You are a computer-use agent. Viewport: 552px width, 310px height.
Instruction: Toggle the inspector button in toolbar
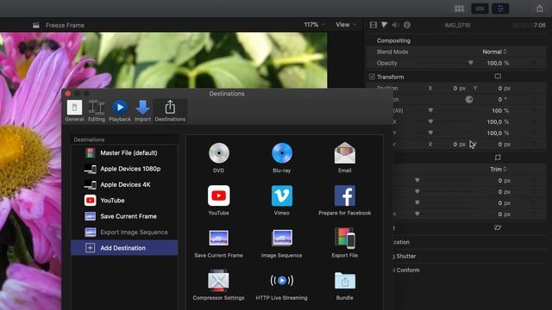coord(500,9)
